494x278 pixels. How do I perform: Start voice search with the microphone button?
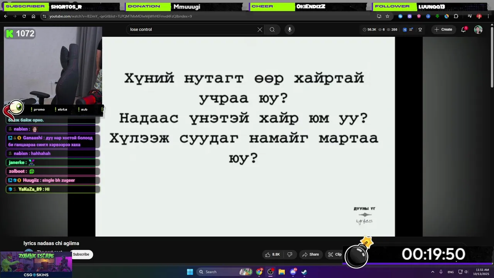click(x=289, y=29)
